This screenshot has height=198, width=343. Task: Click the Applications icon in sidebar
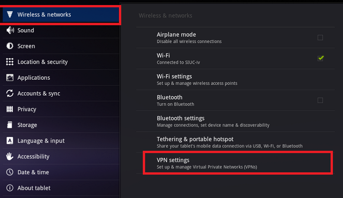tap(9, 77)
